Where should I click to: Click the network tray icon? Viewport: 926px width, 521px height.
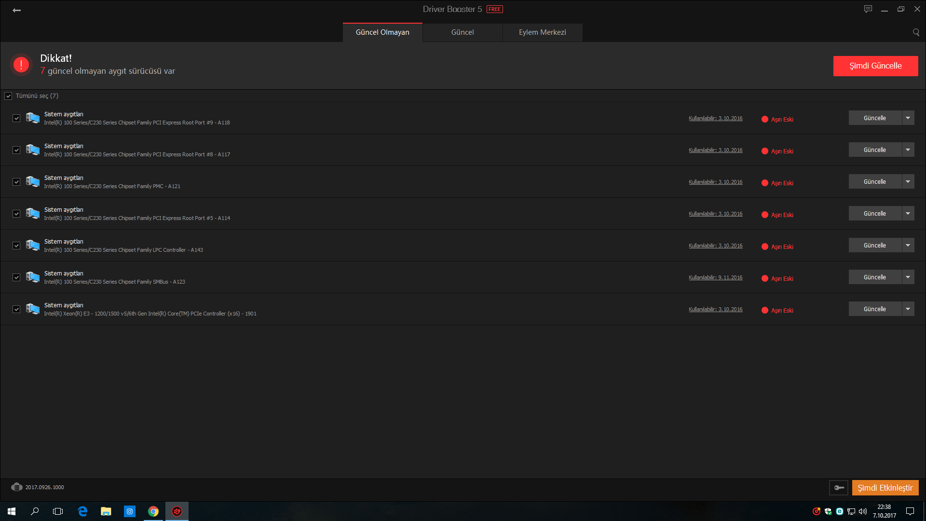(851, 511)
